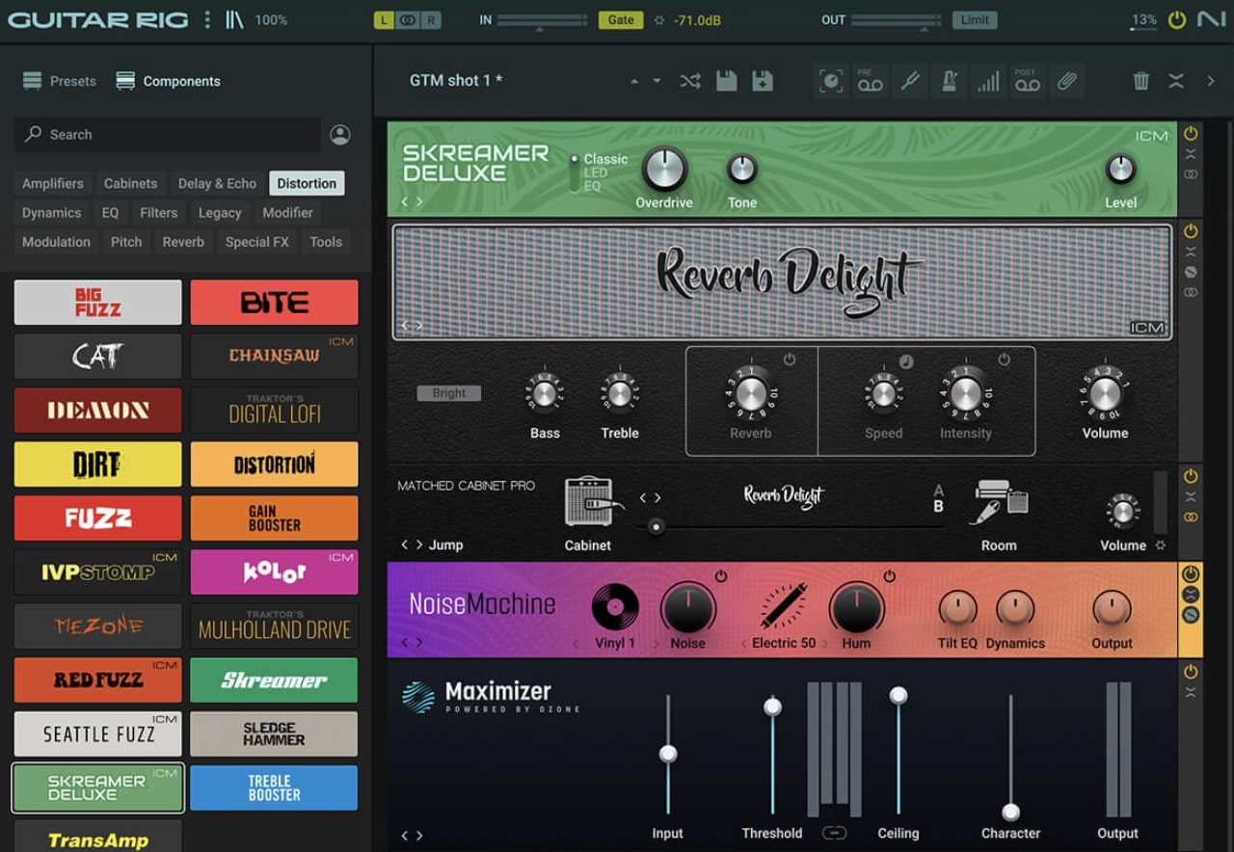Toggle the sidebar browser panel icon
This screenshot has width=1234, height=852.
click(235, 19)
